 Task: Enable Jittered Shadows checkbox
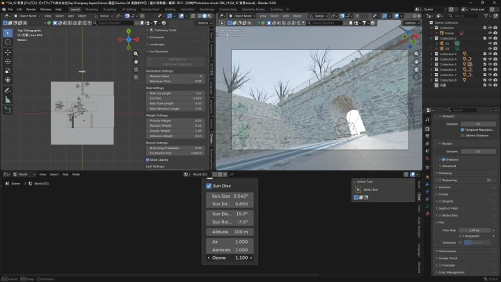(462, 136)
